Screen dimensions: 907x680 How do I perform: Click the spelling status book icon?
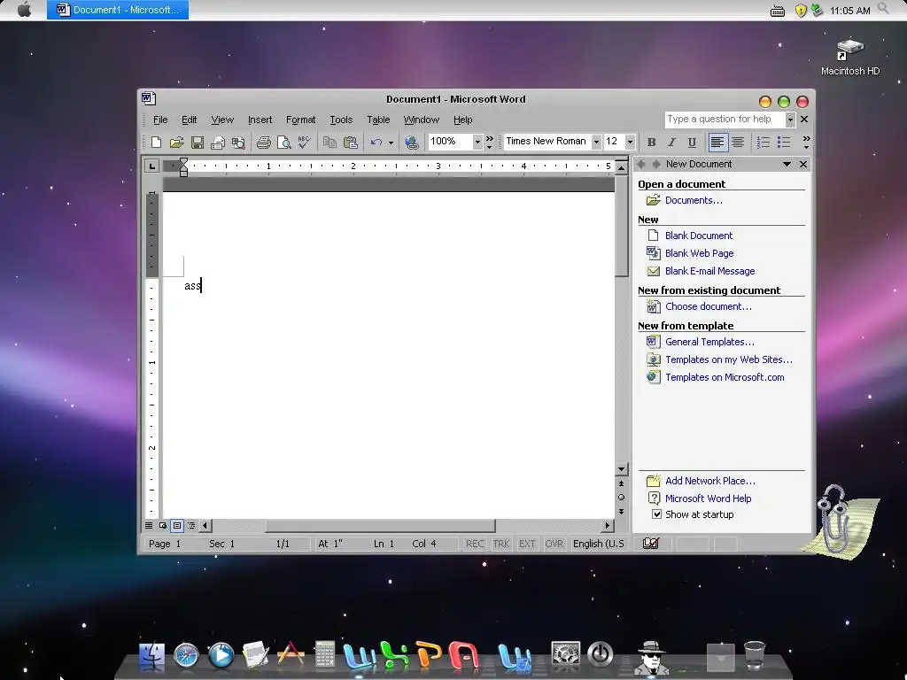[651, 544]
